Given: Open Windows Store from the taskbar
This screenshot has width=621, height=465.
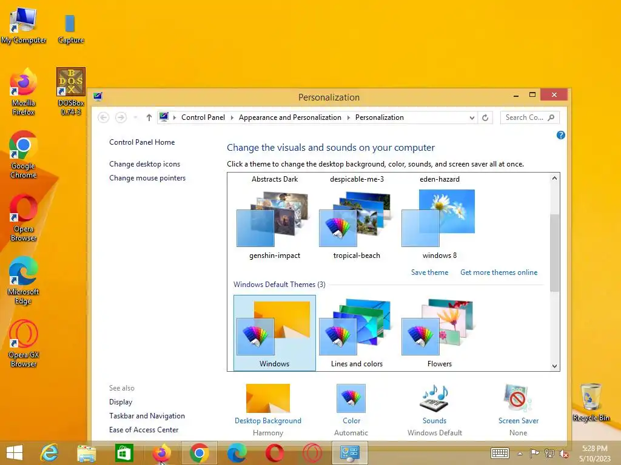Looking at the screenshot, I should pos(124,453).
